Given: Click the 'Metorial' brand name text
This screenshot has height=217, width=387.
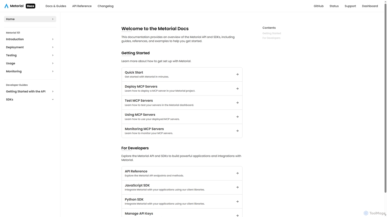Looking at the screenshot, I should point(17,6).
